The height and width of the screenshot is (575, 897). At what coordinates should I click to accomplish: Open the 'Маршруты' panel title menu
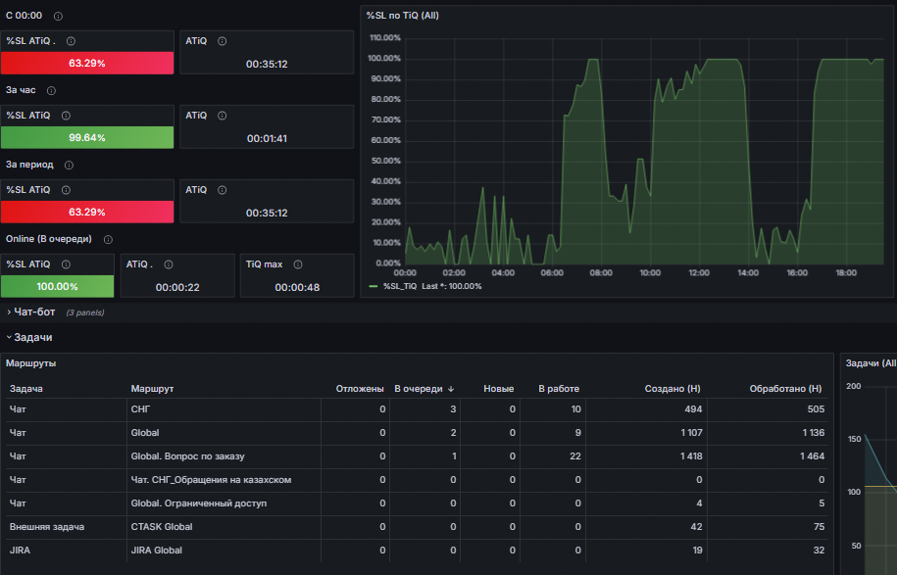pyautogui.click(x=31, y=363)
